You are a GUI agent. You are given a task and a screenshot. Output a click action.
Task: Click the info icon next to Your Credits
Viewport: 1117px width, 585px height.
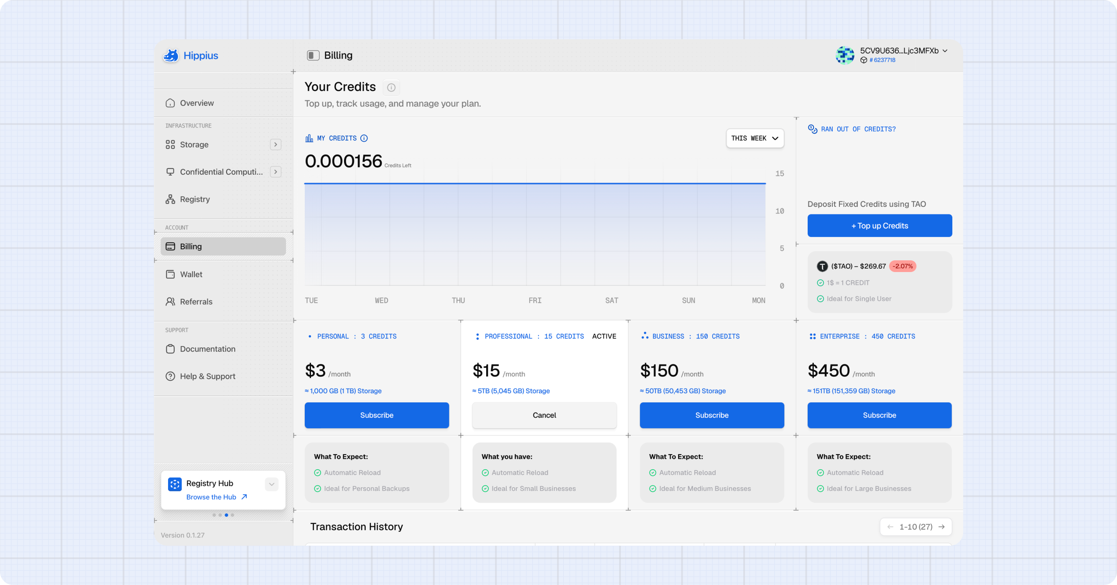pyautogui.click(x=391, y=87)
